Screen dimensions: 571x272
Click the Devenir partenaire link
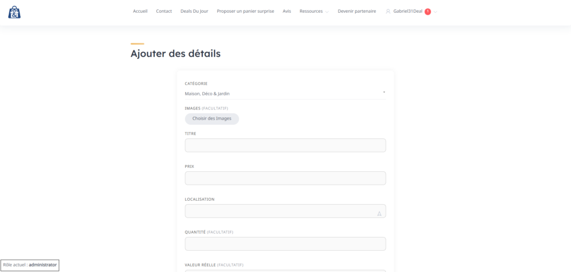(357, 11)
